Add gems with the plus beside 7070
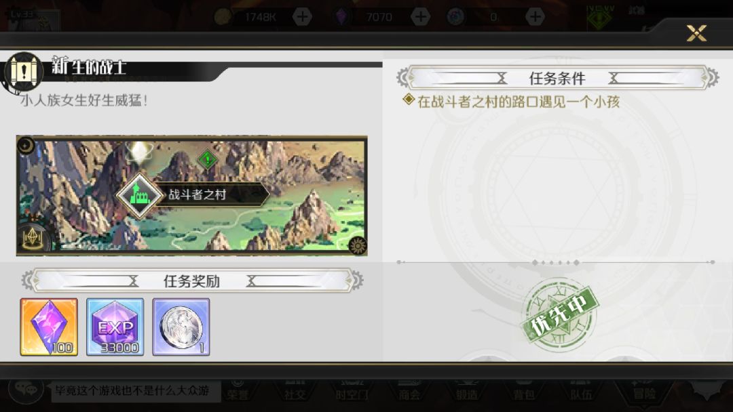 420,17
